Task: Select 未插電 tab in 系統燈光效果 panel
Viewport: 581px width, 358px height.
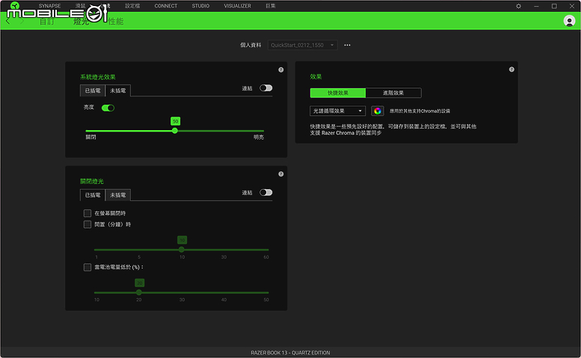Action: click(x=118, y=90)
